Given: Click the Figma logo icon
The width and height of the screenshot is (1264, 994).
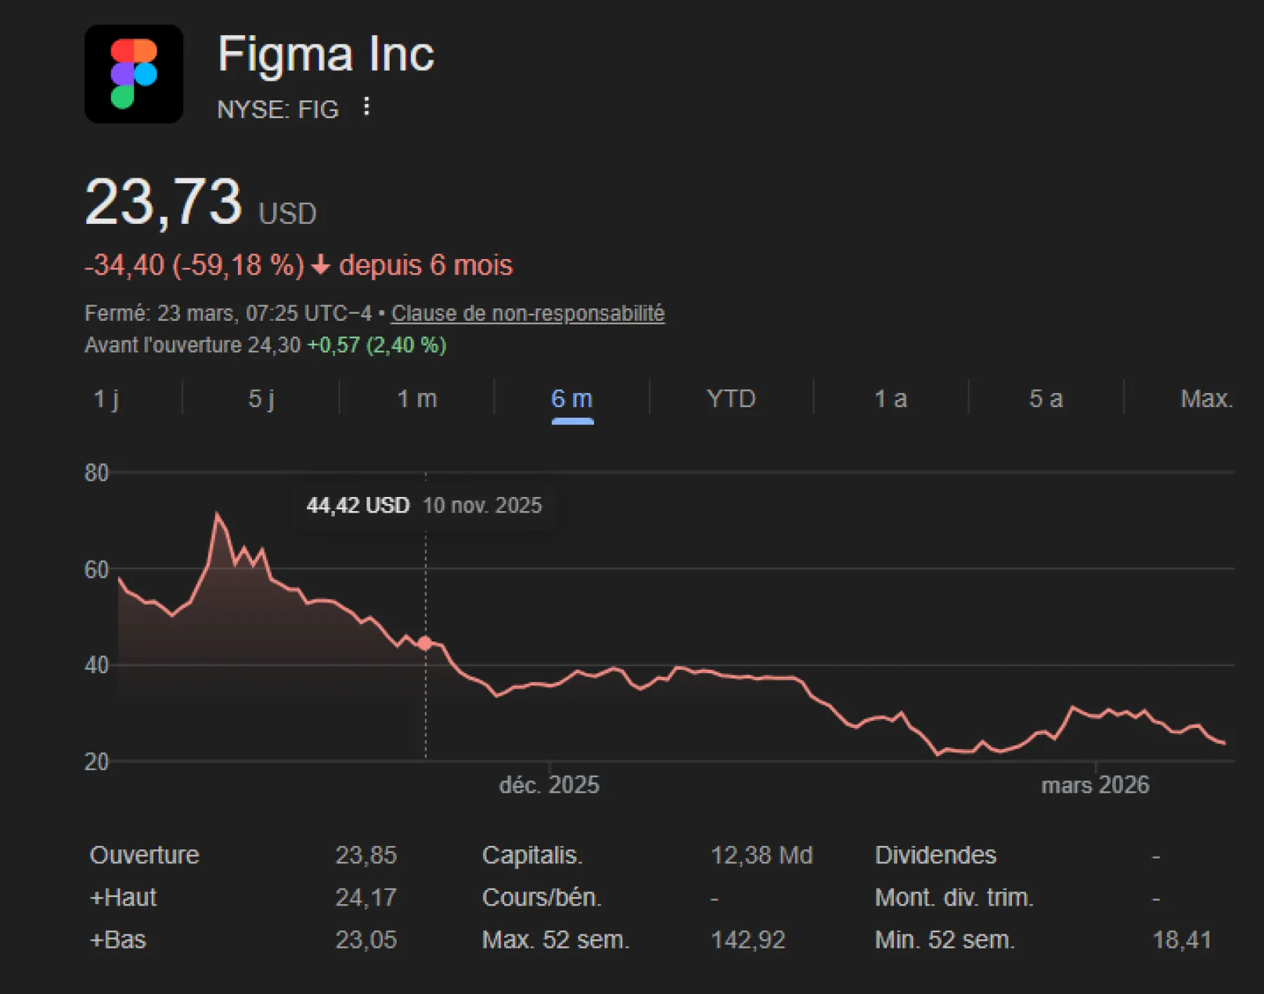Looking at the screenshot, I should point(133,73).
